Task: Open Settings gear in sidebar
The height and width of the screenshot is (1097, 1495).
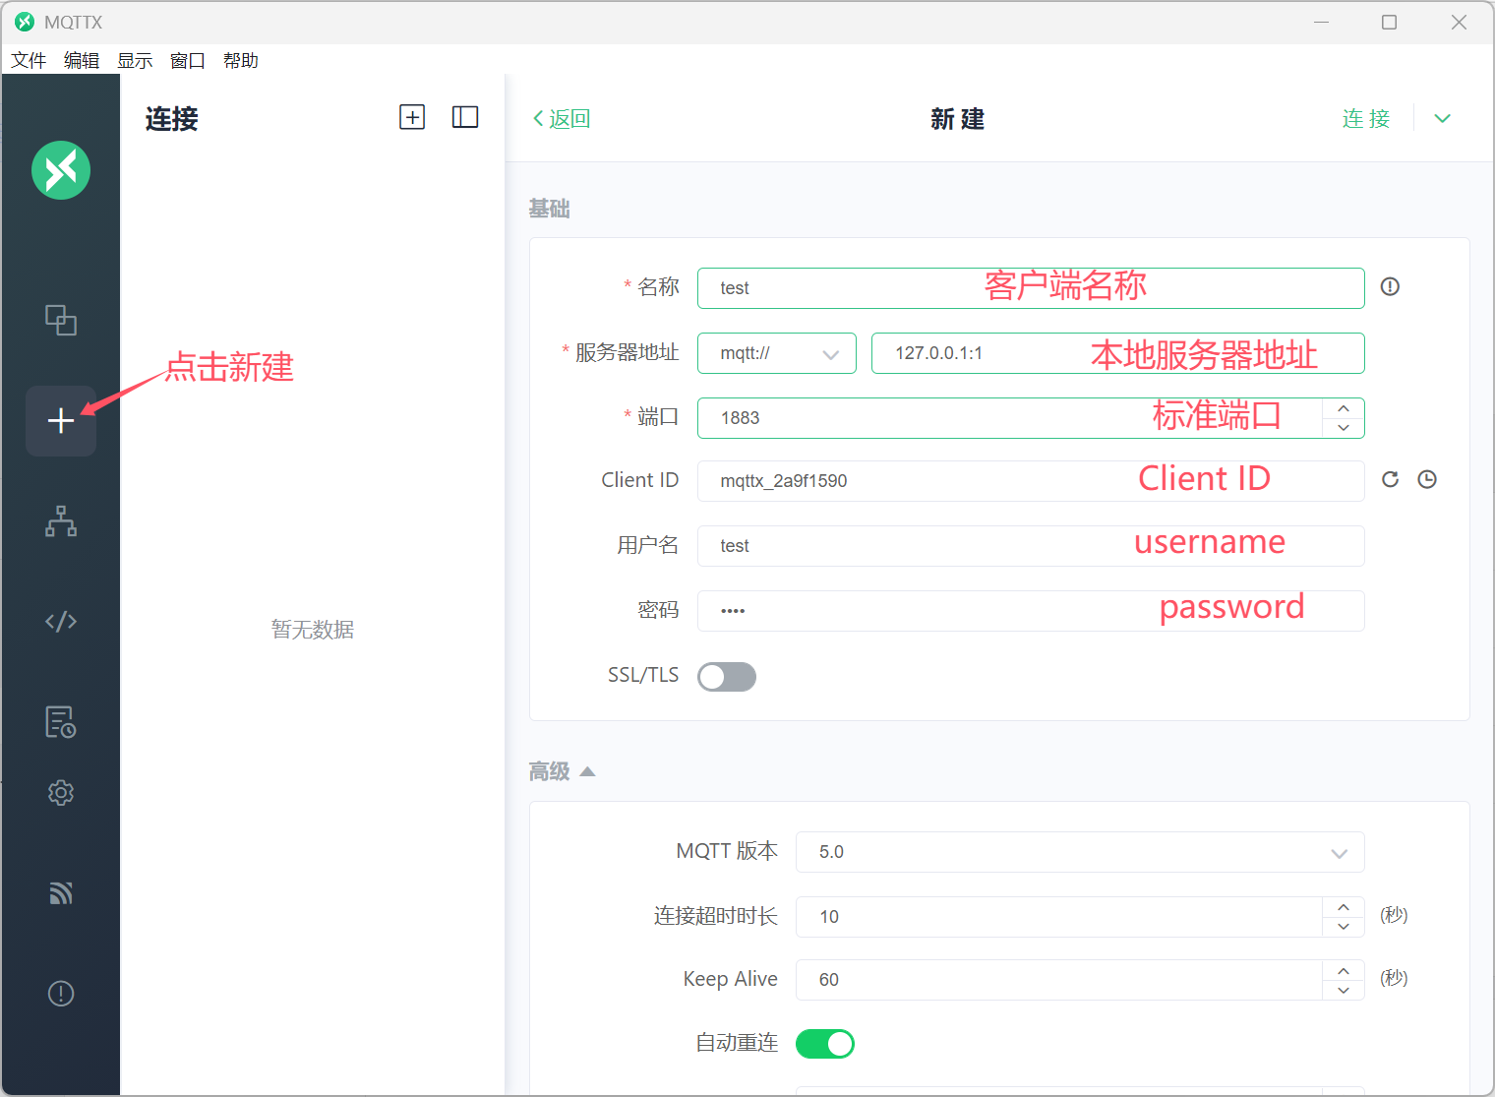Action: point(61,793)
